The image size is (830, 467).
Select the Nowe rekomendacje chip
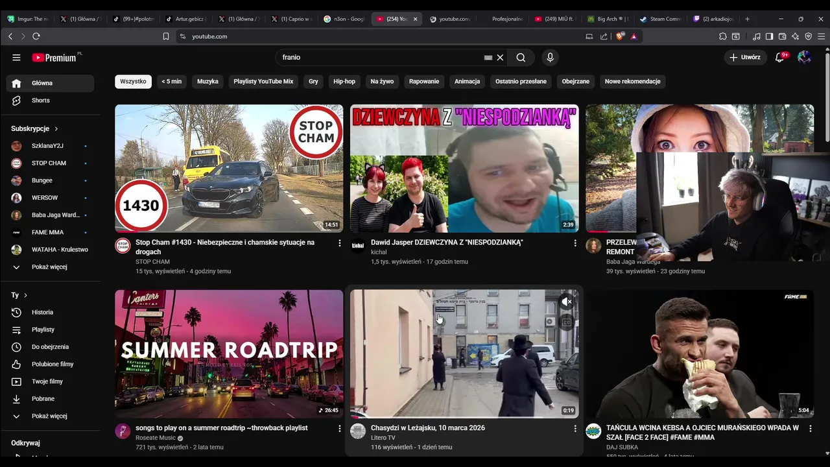[632, 81]
